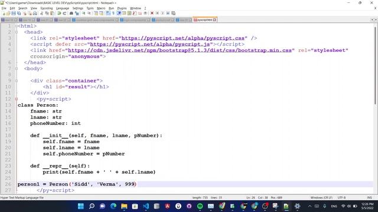This screenshot has height=212, width=378.
Task: Open File Explorer from the taskbar
Action: [124, 206]
